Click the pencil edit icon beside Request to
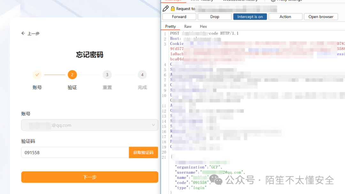 (x=165, y=9)
